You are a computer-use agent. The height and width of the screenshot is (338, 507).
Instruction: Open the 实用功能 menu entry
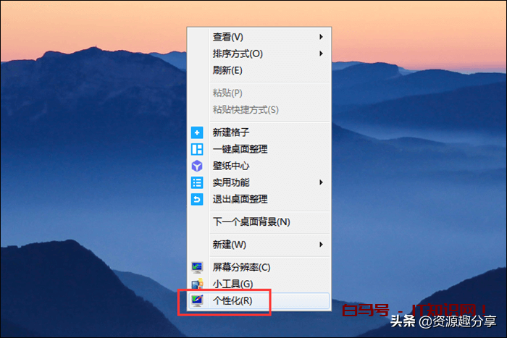(259, 182)
